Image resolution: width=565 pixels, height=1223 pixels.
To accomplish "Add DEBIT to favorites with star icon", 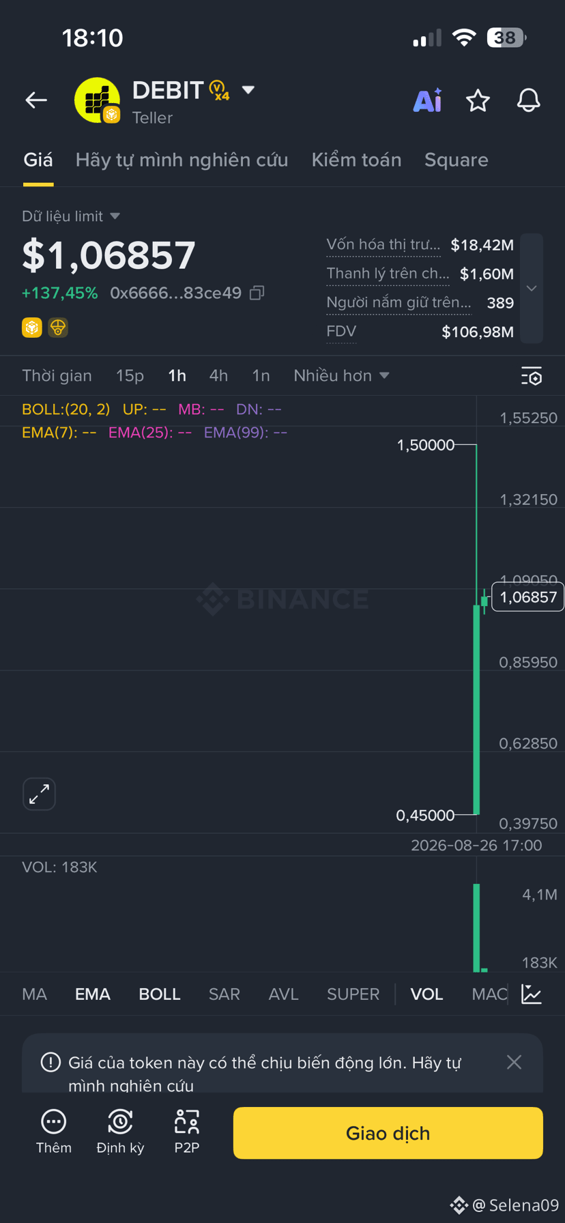I will pos(478,100).
